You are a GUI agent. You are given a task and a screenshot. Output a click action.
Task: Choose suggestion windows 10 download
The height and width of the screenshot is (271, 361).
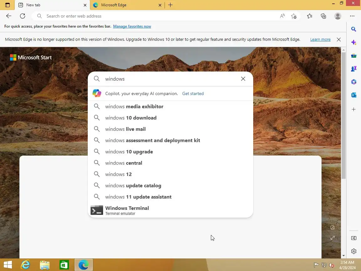tap(170, 118)
